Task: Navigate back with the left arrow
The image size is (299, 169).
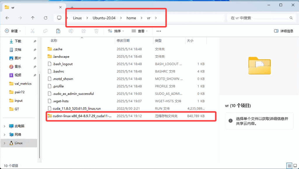Action: pos(7,18)
